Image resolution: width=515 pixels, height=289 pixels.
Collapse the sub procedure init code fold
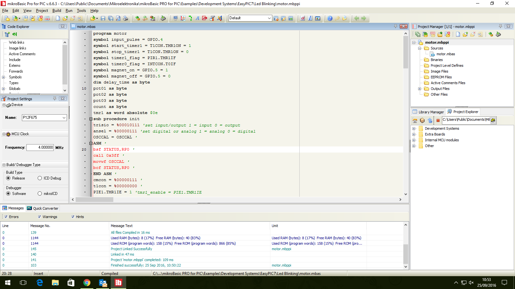(x=91, y=119)
